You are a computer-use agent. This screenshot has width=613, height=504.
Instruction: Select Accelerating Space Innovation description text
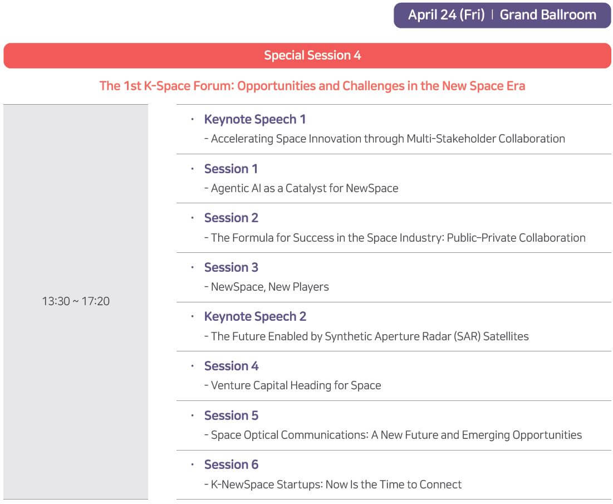tap(385, 139)
